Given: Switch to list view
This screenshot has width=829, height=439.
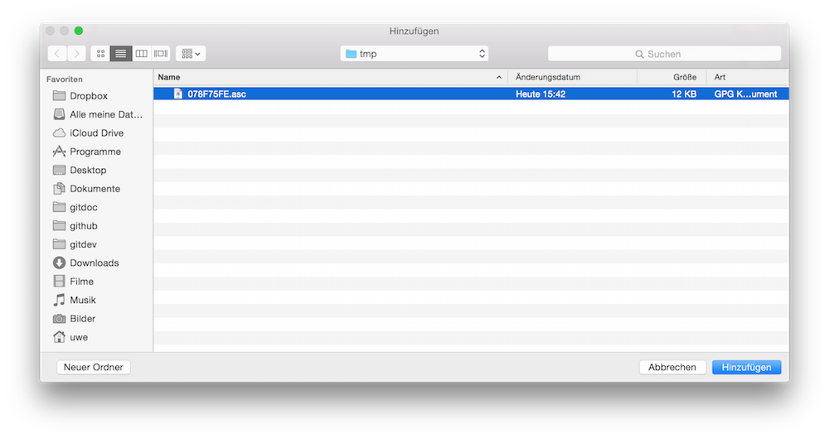Looking at the screenshot, I should point(120,53).
